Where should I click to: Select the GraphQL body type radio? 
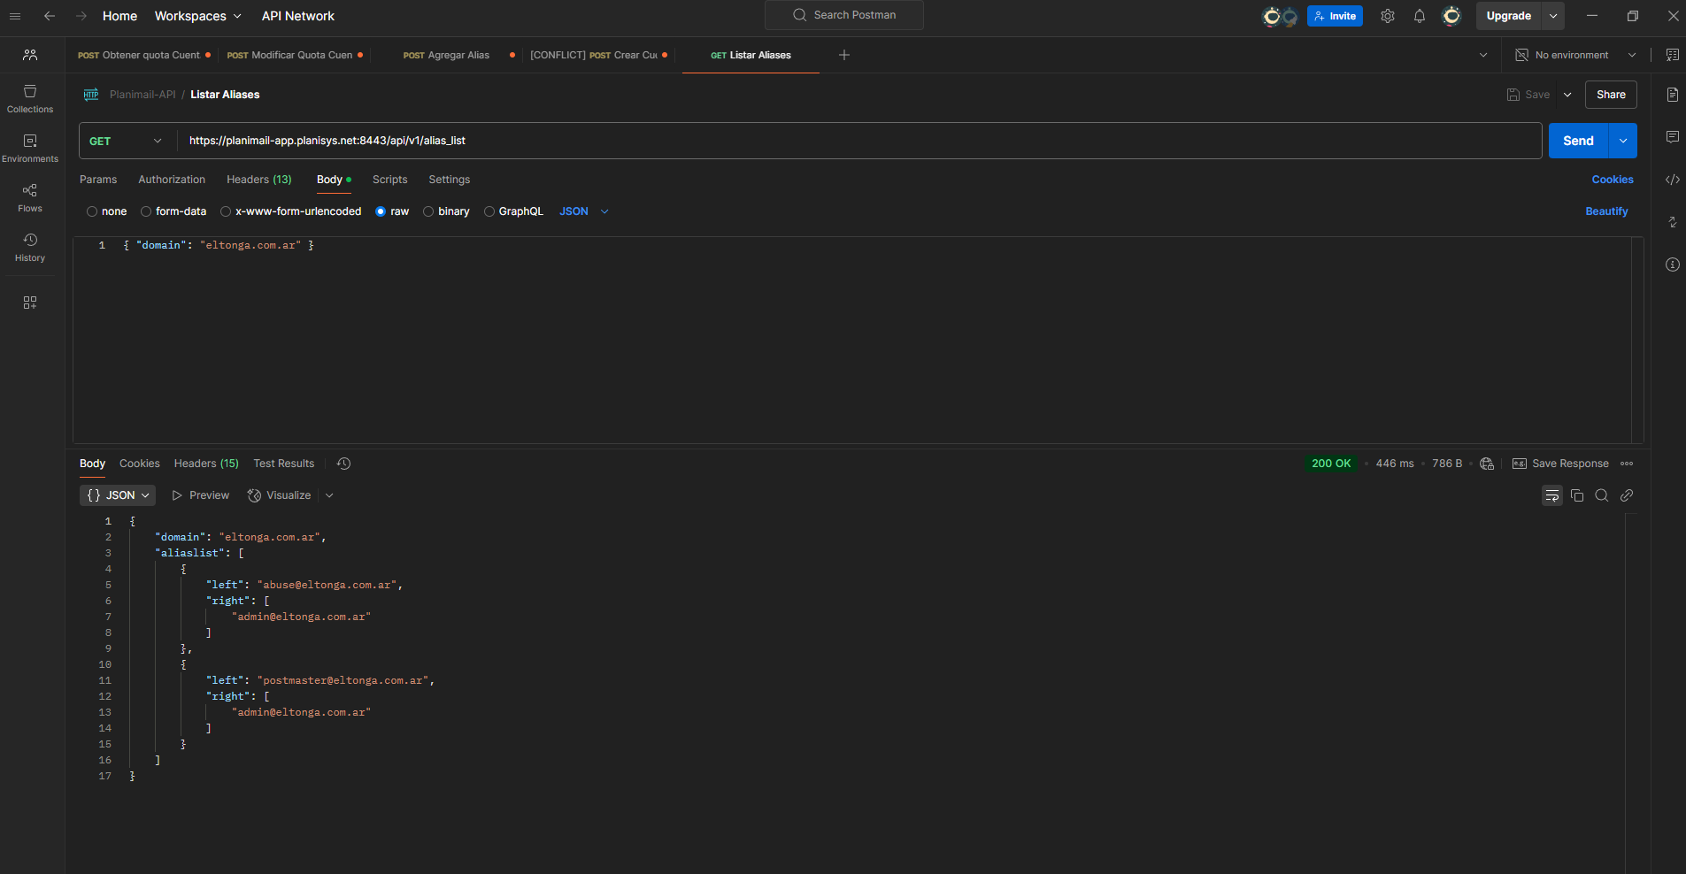489,211
